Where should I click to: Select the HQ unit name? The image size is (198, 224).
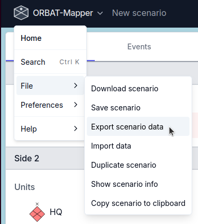(56, 212)
